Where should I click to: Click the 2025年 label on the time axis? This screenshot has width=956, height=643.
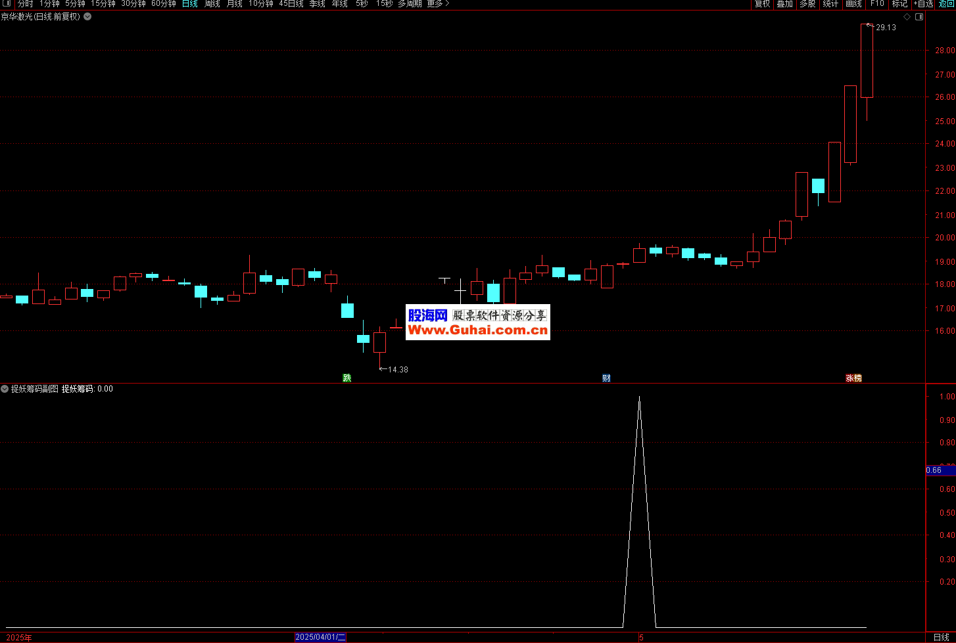(19, 637)
